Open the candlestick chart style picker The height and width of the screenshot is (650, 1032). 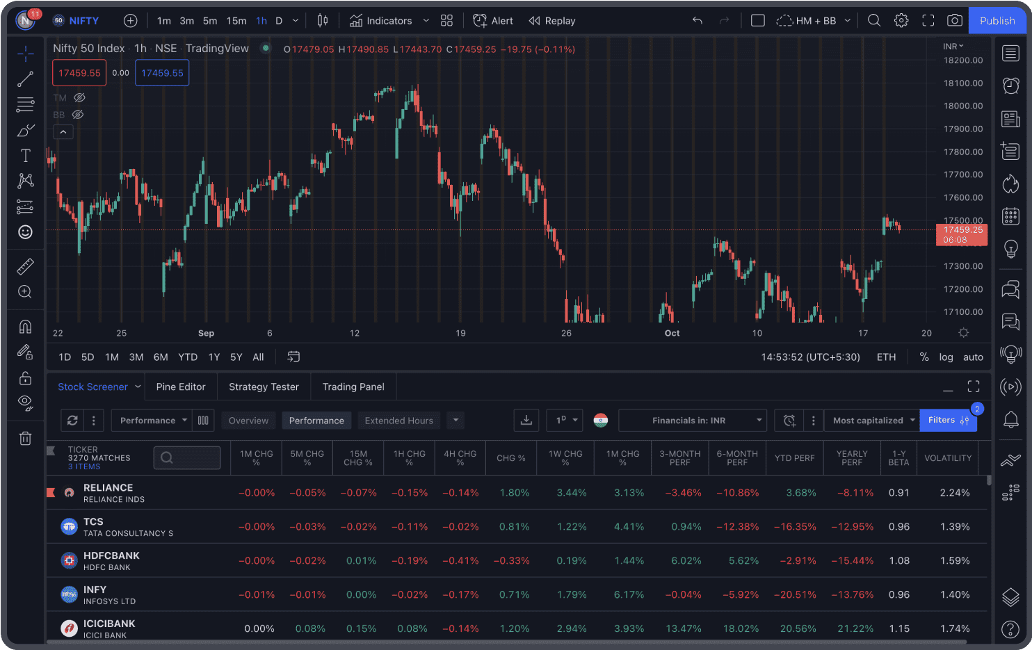coord(323,21)
